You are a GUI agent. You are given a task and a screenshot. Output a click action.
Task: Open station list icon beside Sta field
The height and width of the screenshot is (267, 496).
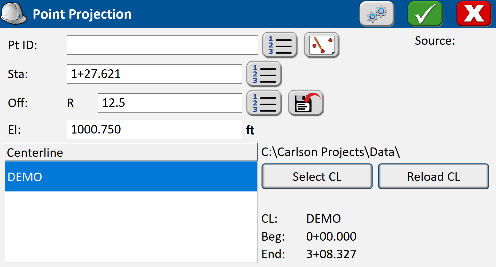tap(264, 74)
